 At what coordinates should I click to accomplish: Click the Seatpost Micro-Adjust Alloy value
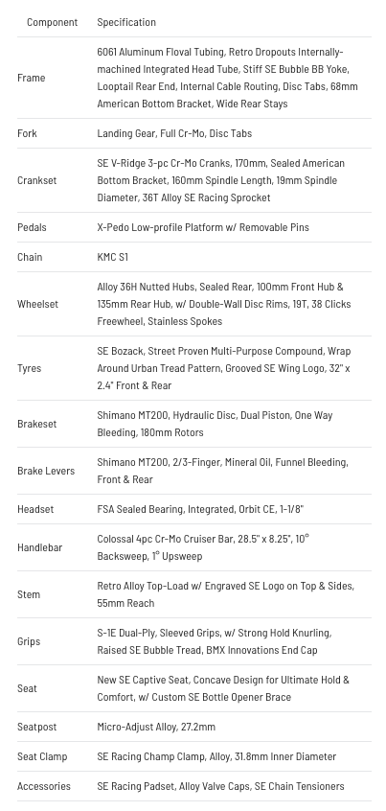click(156, 728)
